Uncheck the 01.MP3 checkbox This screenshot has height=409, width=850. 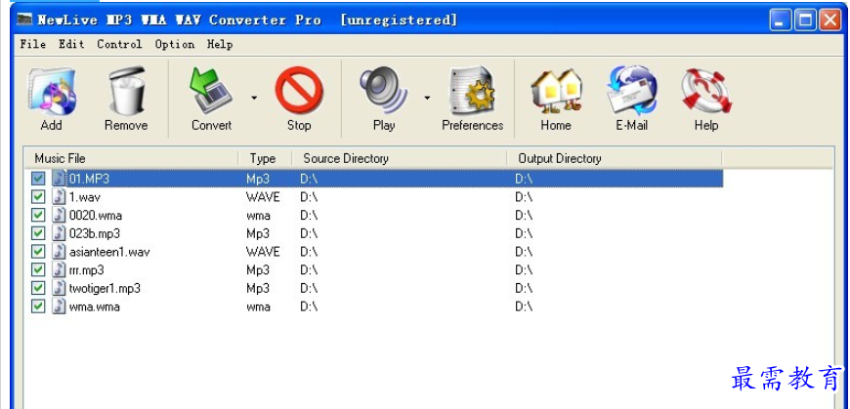[x=38, y=179]
